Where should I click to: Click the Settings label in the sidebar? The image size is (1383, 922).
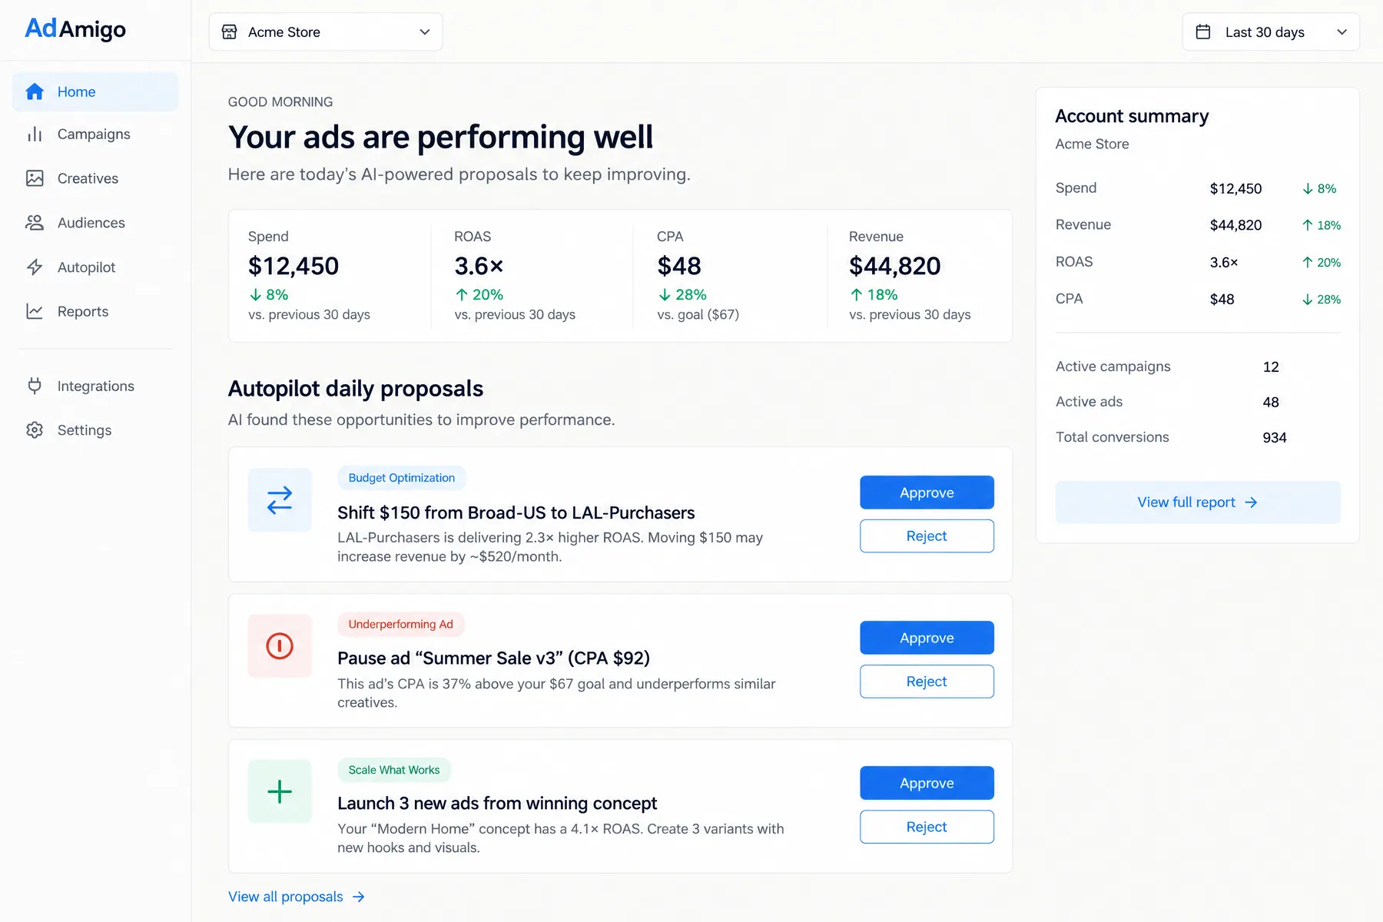85,430
